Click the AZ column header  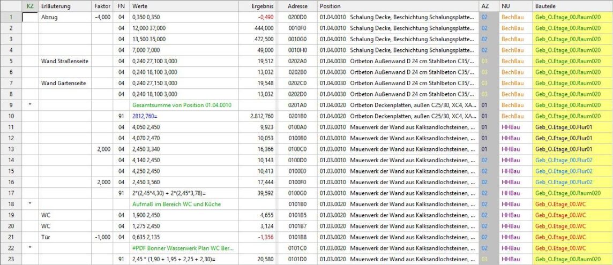pyautogui.click(x=488, y=6)
